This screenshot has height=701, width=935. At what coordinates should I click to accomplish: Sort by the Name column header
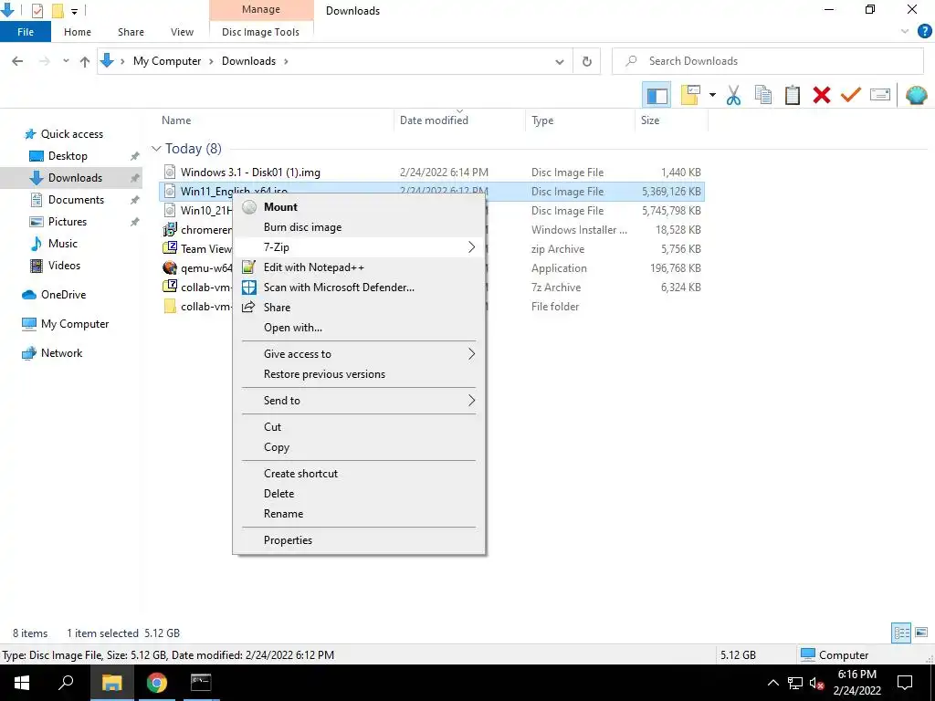point(176,120)
